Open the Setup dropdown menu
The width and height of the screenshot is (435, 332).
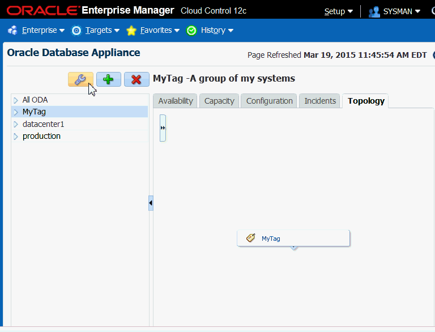point(339,11)
